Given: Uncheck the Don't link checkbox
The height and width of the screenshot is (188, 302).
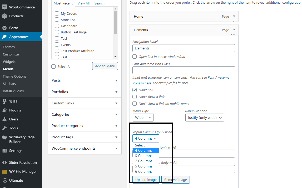Looking at the screenshot, I should [135, 90].
